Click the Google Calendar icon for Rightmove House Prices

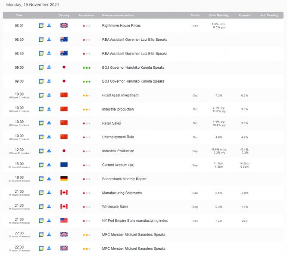41,25
